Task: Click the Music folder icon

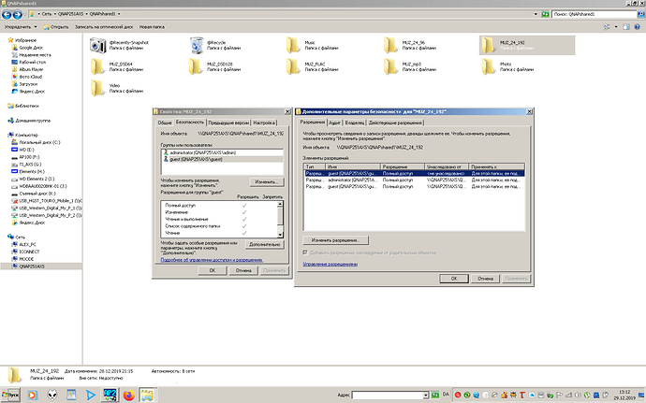Action: [292, 44]
